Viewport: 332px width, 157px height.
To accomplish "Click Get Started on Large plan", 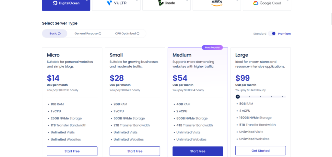I will coord(261,151).
